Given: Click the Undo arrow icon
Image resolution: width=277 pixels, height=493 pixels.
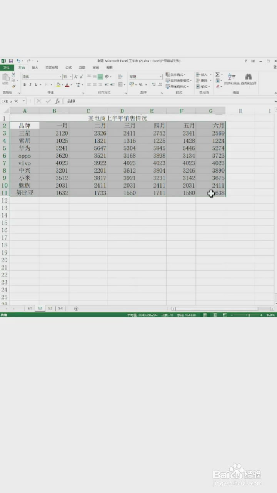Looking at the screenshot, I should pyautogui.click(x=18, y=60).
